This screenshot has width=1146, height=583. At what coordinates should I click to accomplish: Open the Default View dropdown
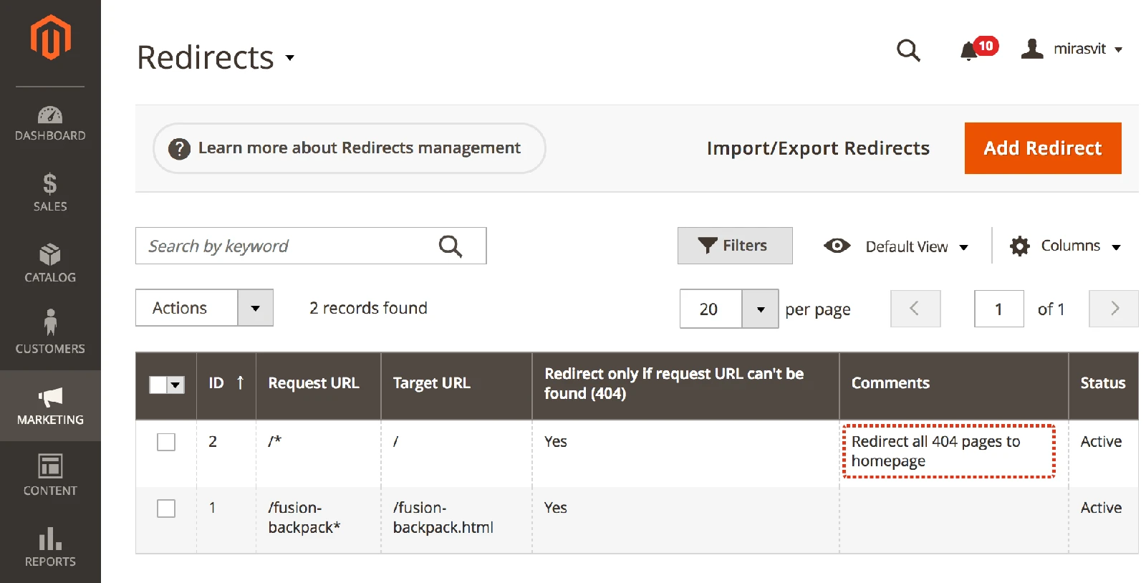click(x=917, y=246)
